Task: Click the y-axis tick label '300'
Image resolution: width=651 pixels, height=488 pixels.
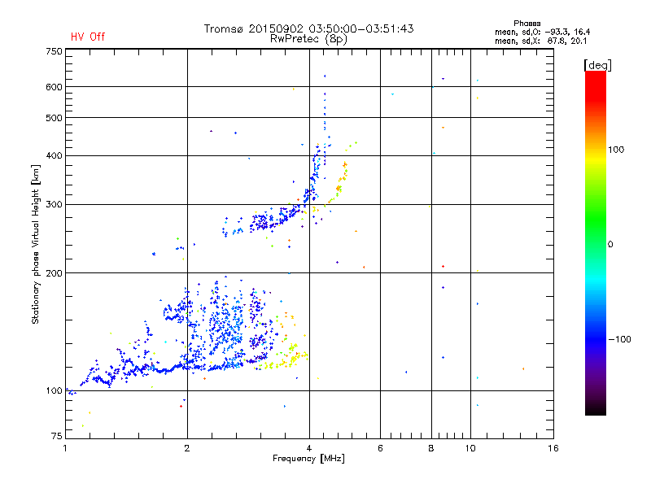Action: point(55,205)
